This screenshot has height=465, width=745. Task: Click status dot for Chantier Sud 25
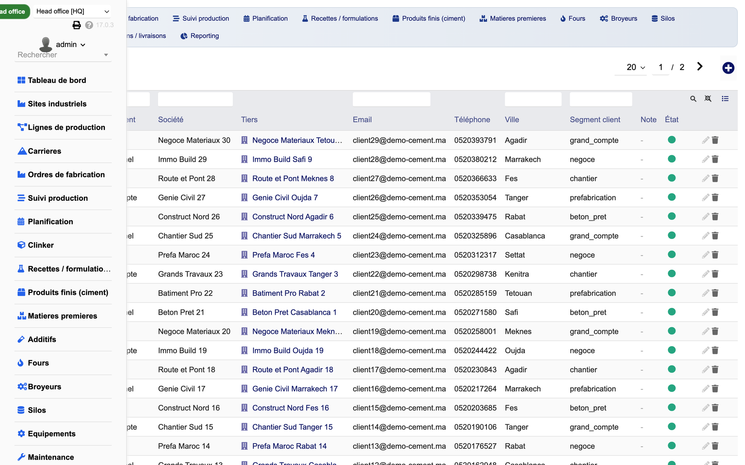671,236
